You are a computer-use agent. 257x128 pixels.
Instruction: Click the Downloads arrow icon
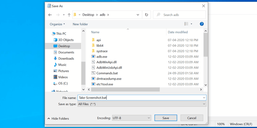(x=56, y=58)
